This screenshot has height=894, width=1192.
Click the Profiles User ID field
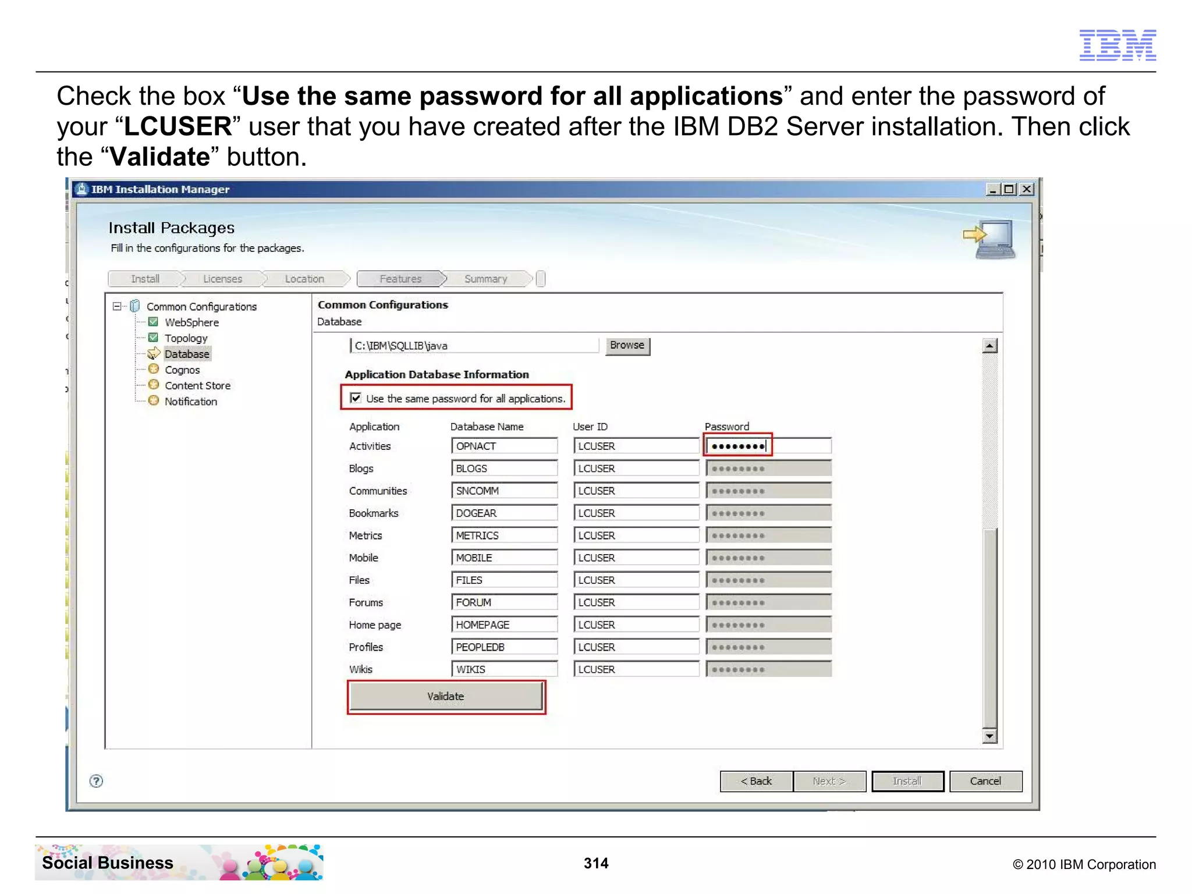(636, 647)
